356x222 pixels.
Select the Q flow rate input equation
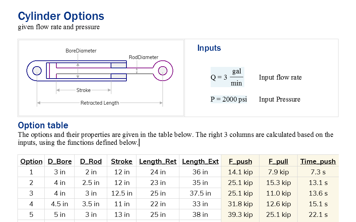[227, 77]
